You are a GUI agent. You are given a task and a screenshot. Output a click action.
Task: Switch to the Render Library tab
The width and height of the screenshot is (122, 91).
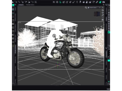pyautogui.click(x=30, y=5)
